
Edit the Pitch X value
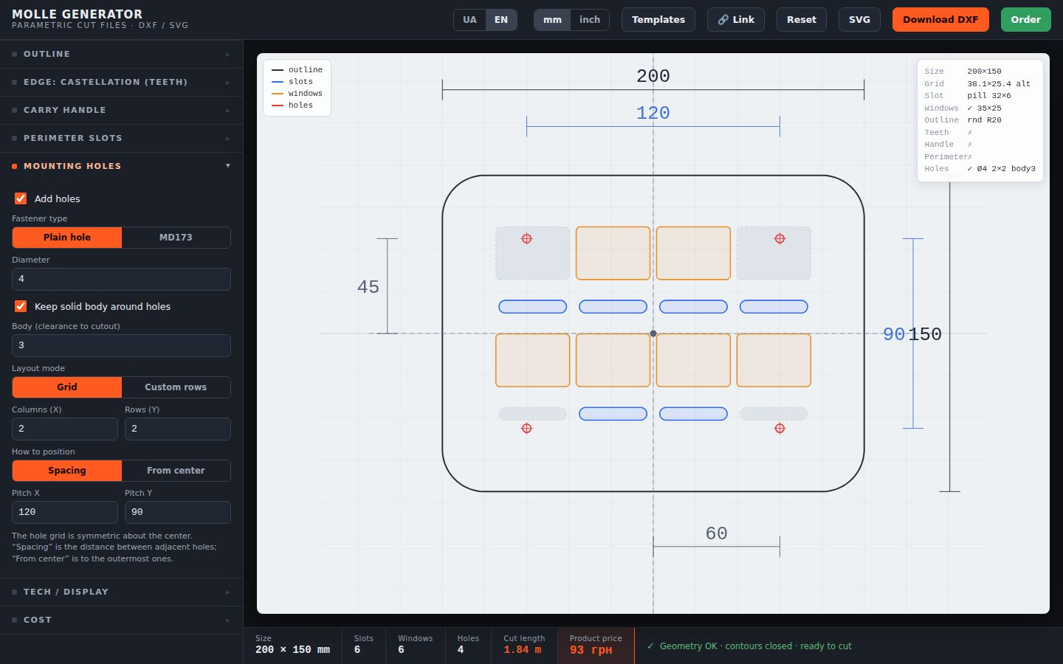(x=65, y=512)
